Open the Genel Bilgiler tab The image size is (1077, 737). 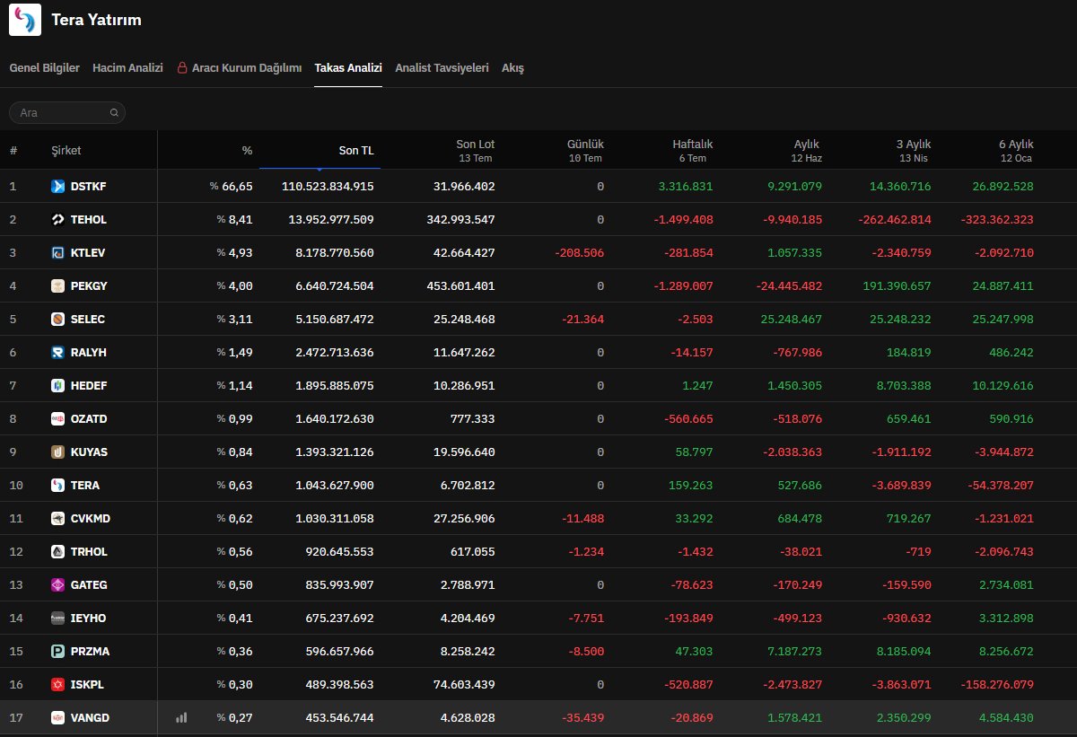click(44, 68)
